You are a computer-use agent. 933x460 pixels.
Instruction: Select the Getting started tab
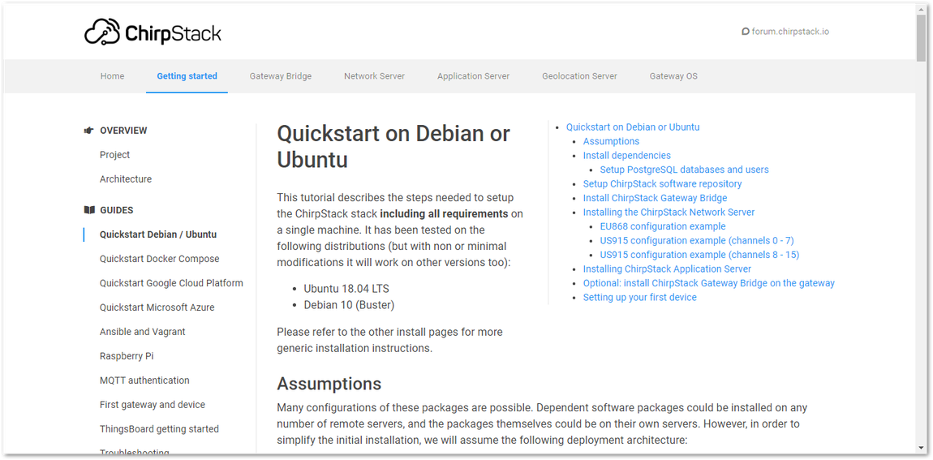coord(187,76)
